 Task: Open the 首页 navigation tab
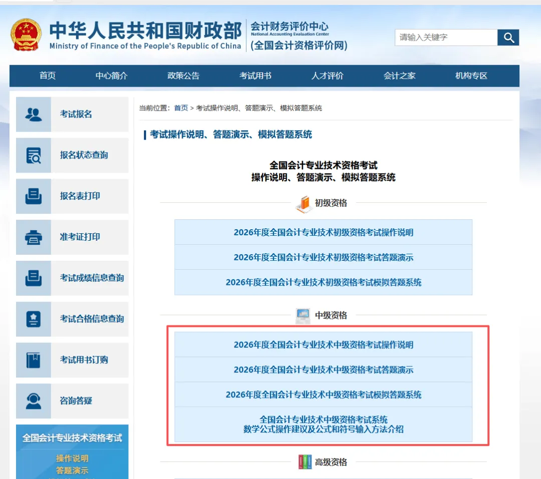(x=48, y=76)
